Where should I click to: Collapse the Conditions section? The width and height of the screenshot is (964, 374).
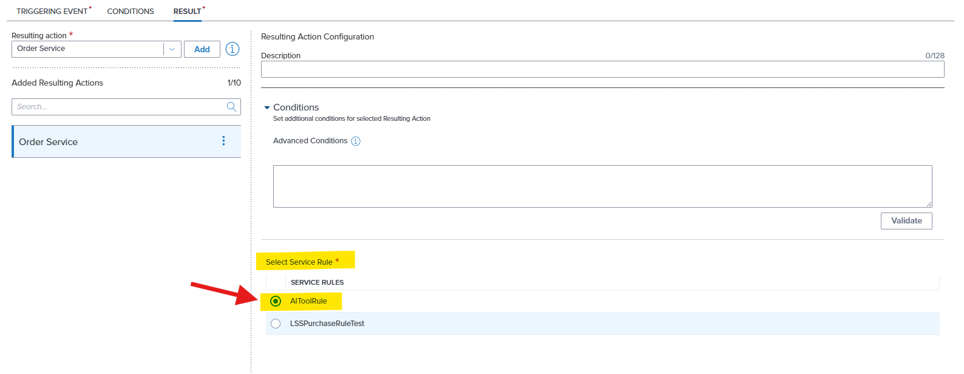pyautogui.click(x=267, y=107)
